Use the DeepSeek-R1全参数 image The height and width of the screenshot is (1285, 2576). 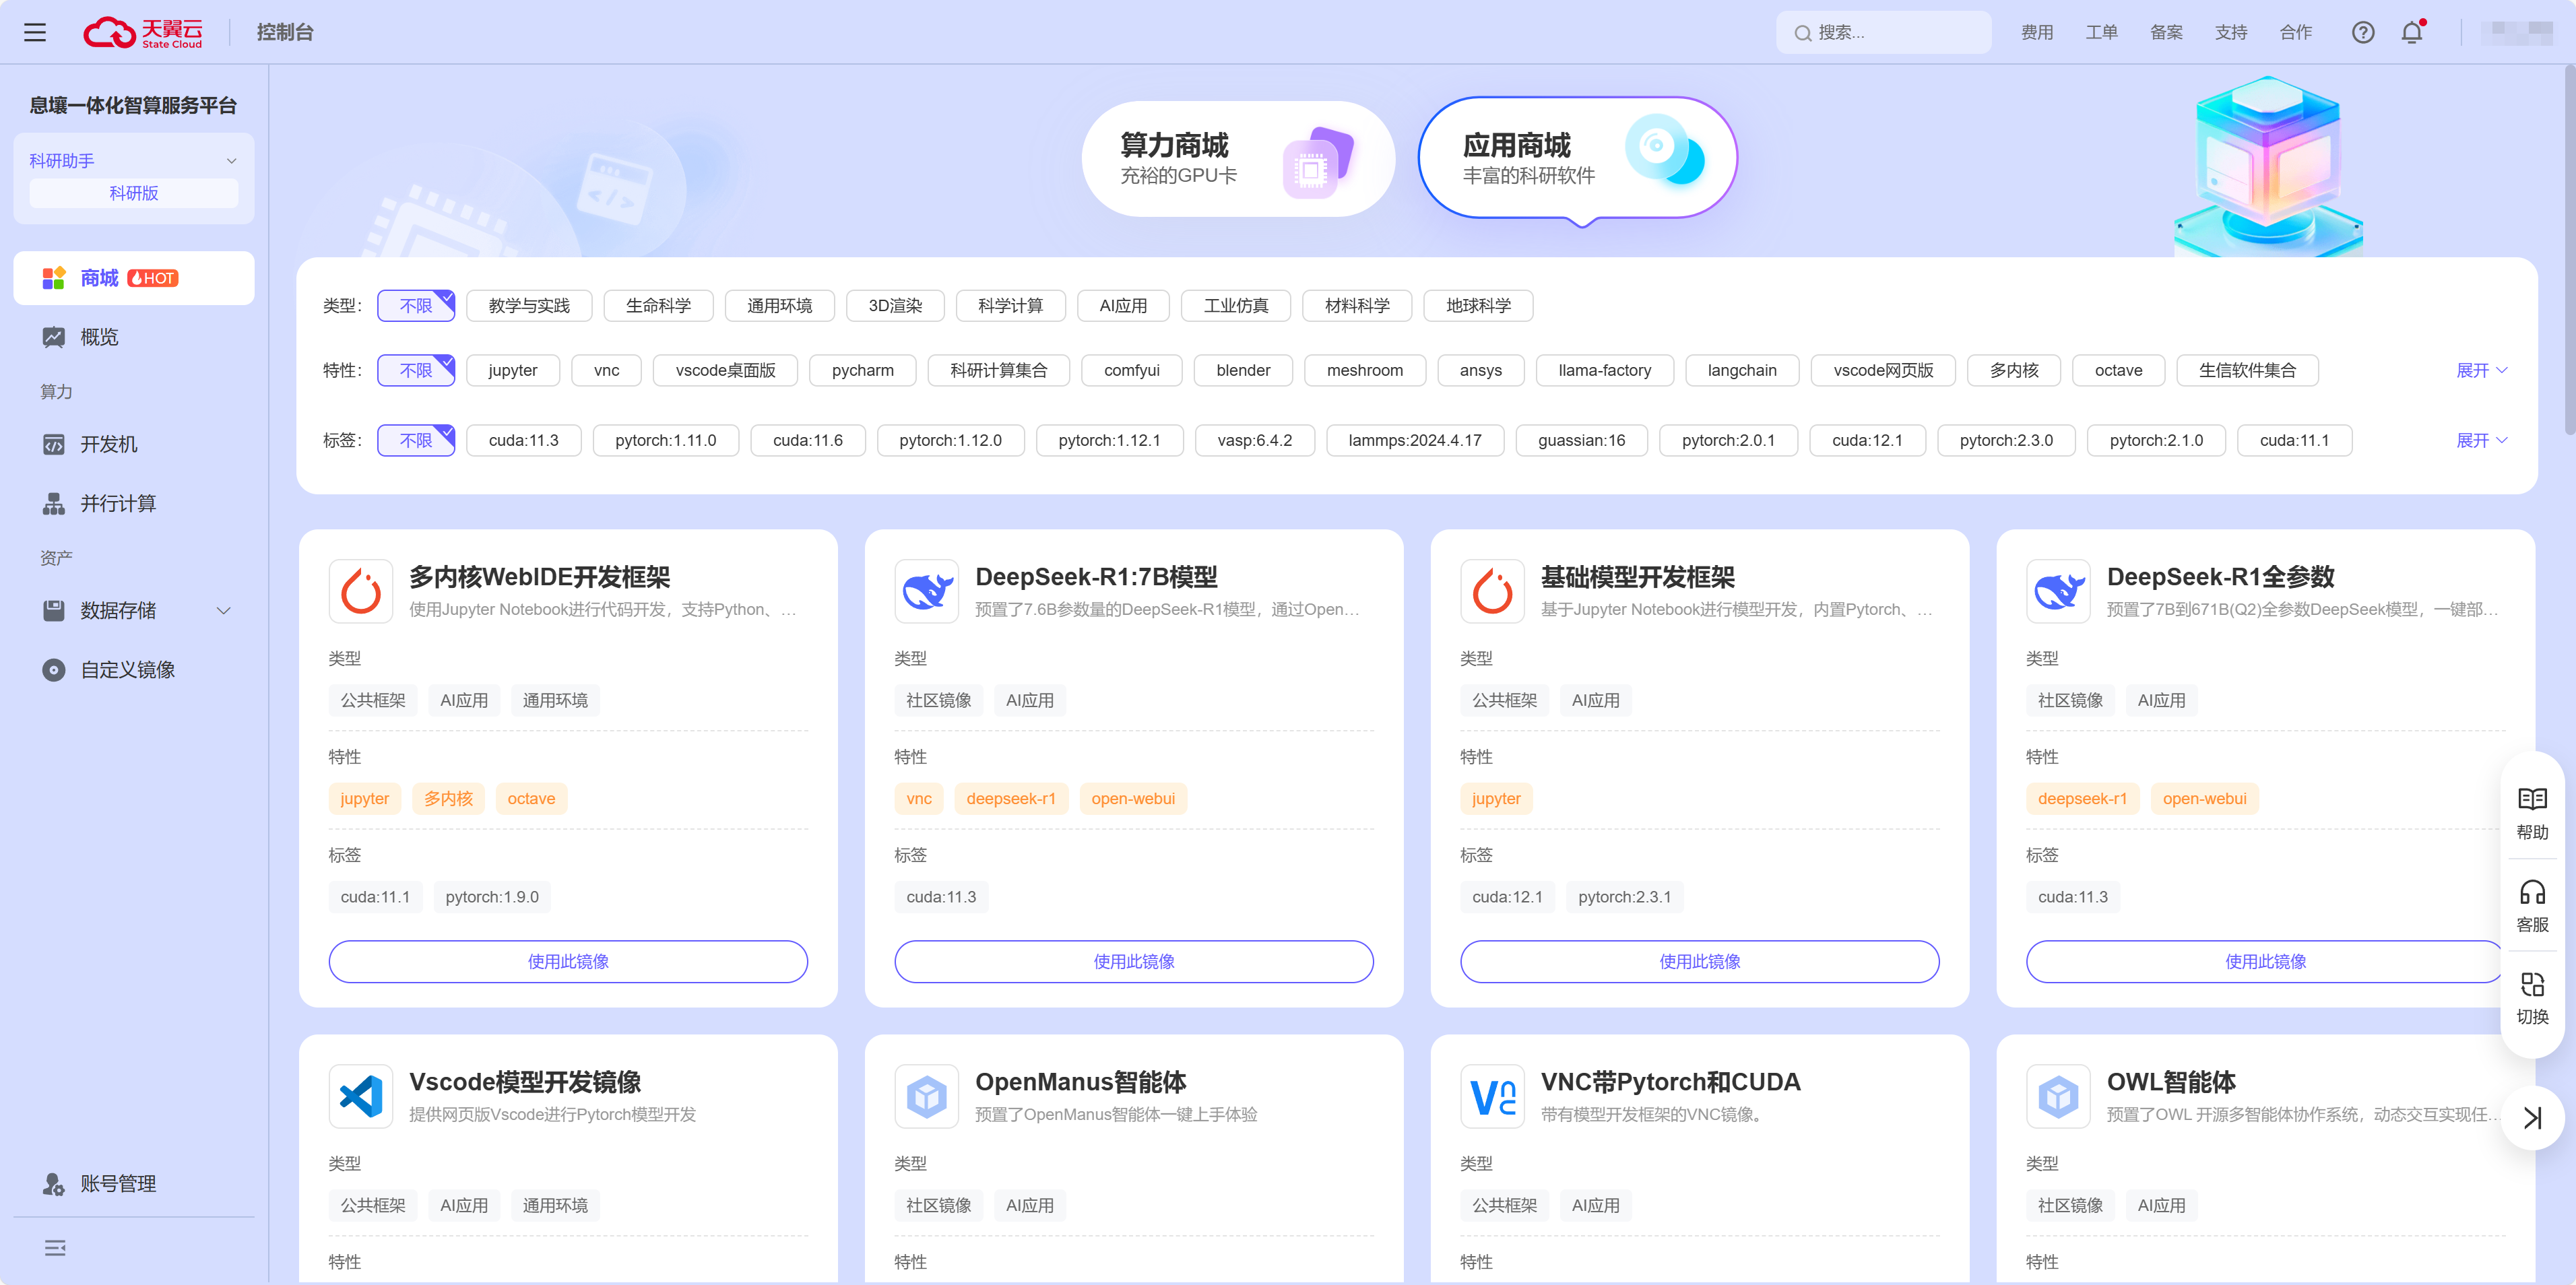point(2266,961)
